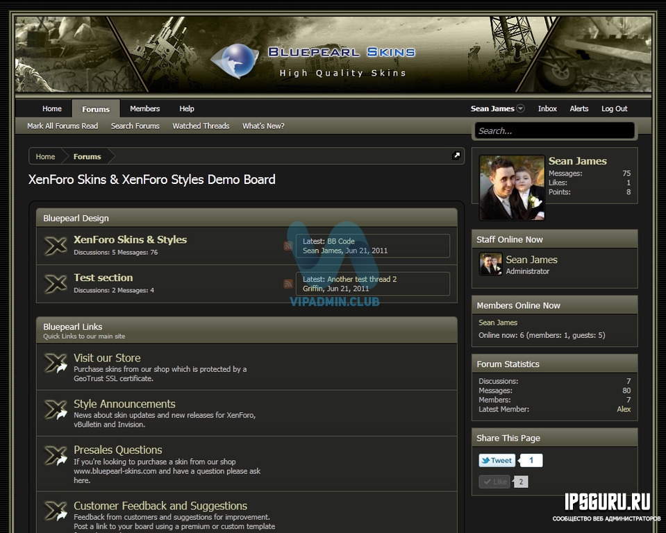The image size is (666, 533).
Task: Click Log Out
Action: click(614, 109)
